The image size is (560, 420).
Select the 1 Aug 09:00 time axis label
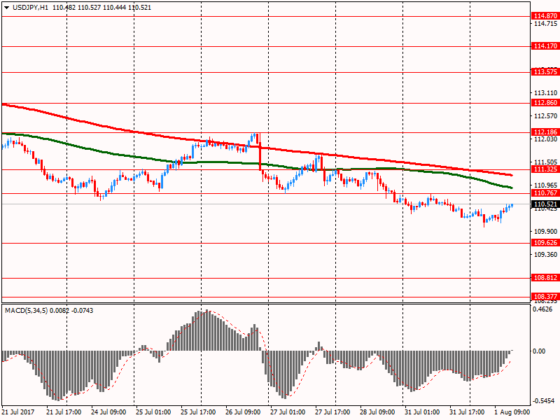click(x=512, y=412)
